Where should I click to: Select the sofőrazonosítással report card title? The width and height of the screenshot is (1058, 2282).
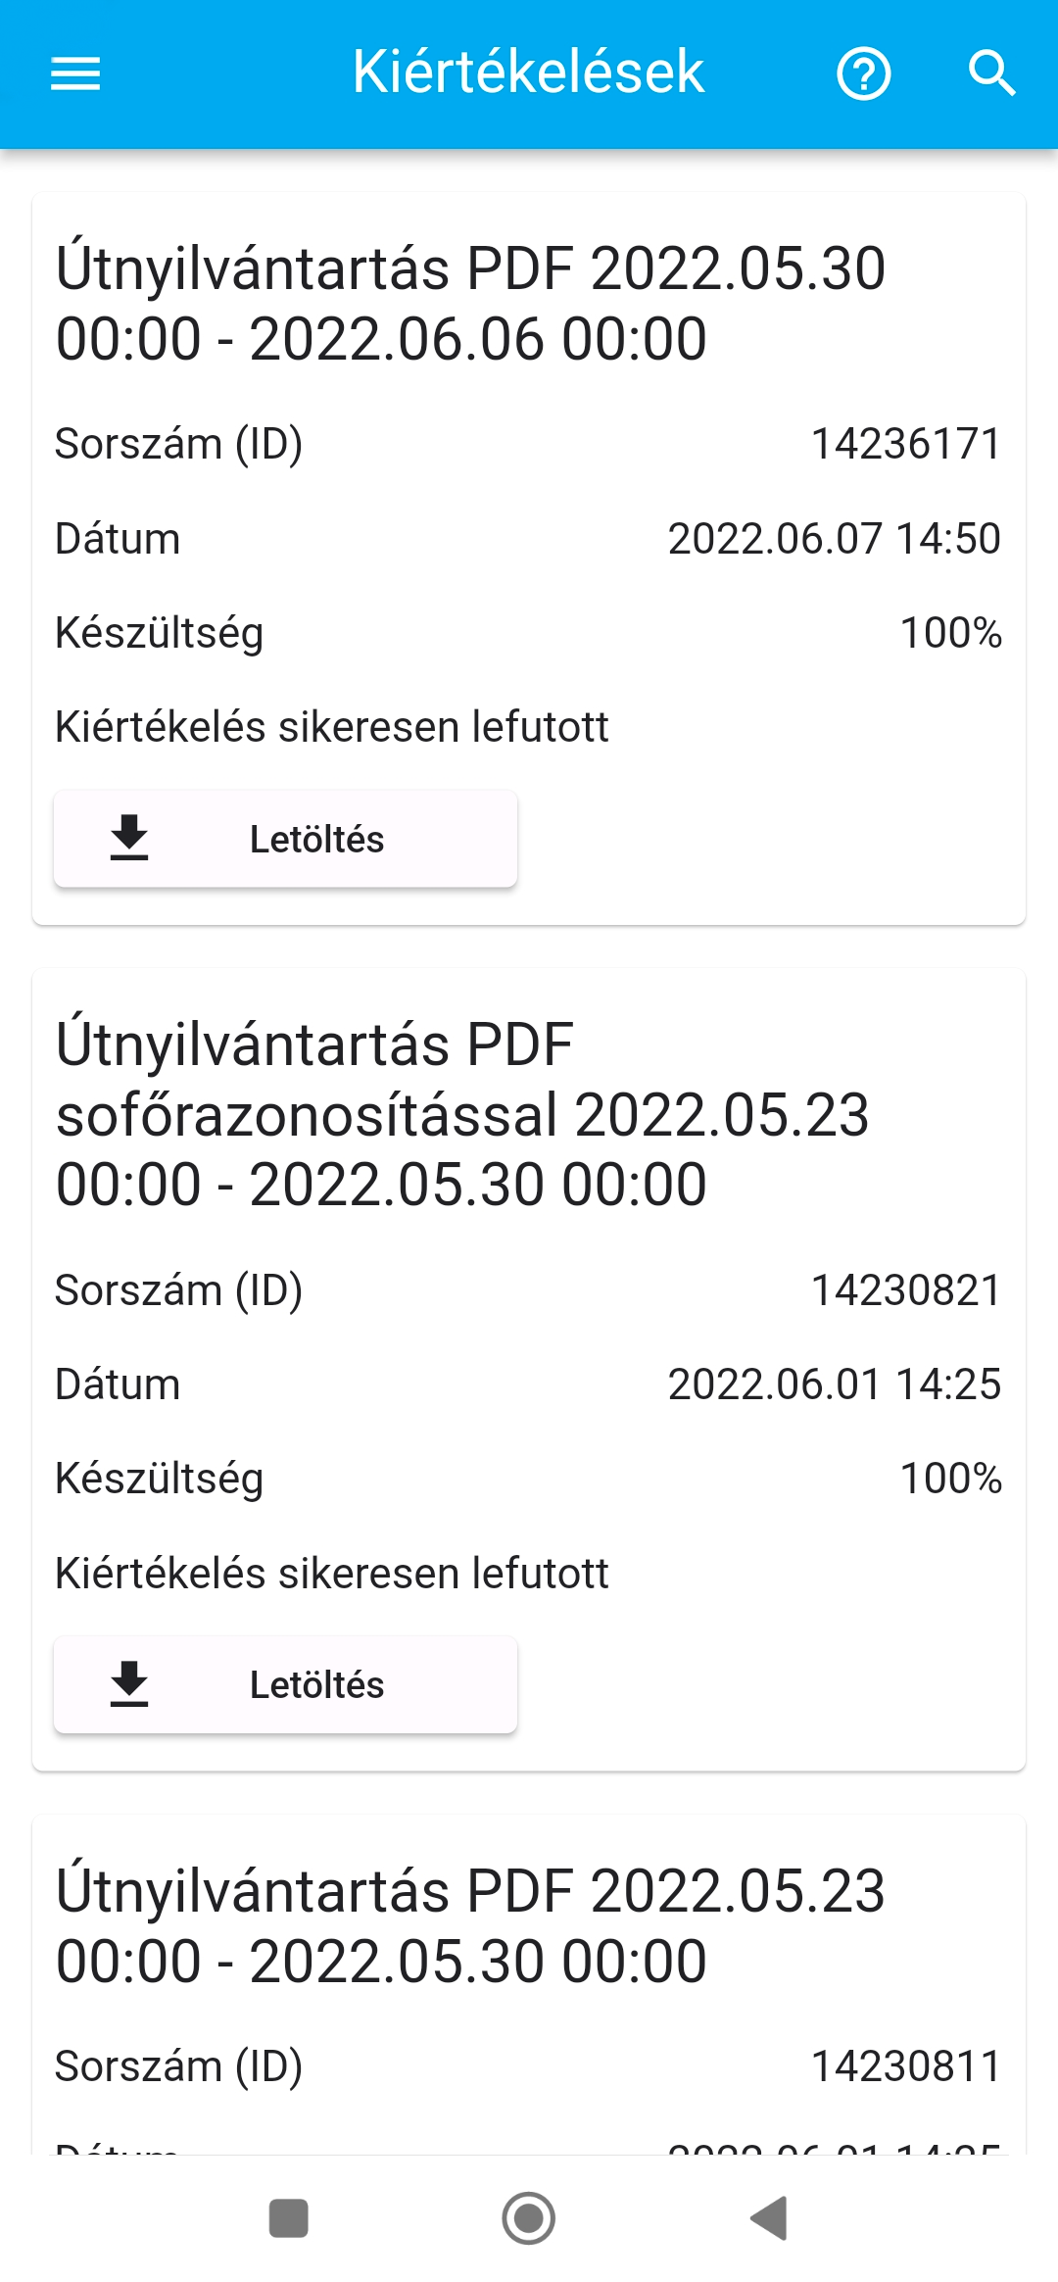462,1115
